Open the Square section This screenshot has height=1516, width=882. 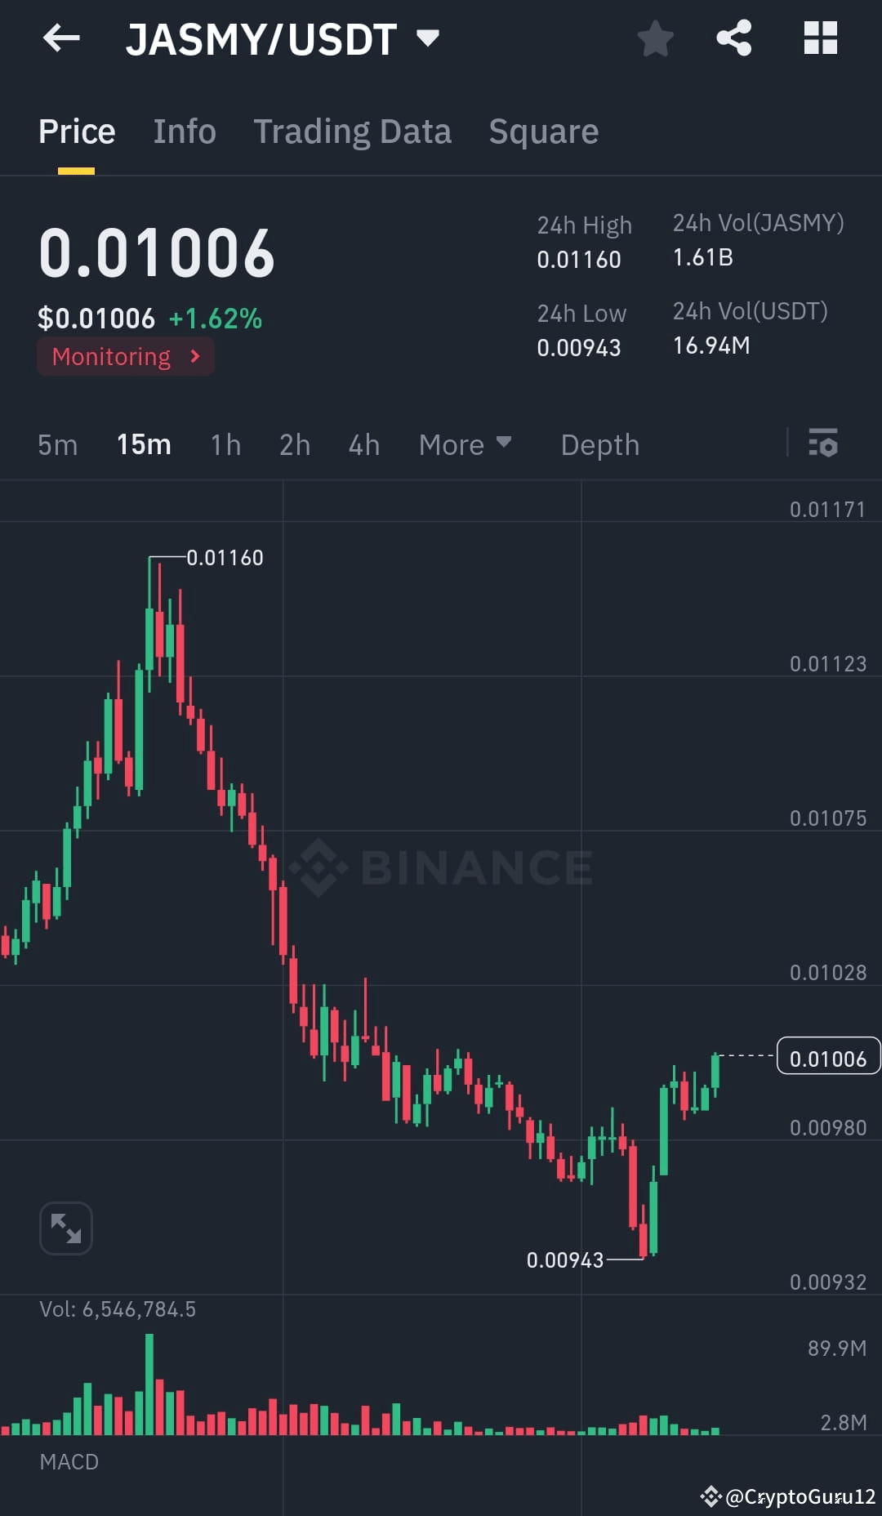(543, 132)
